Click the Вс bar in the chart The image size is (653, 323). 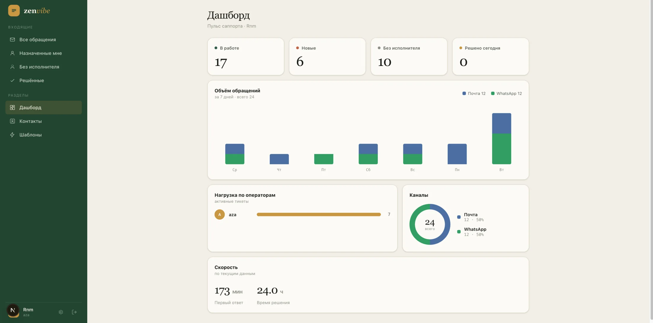click(x=413, y=154)
